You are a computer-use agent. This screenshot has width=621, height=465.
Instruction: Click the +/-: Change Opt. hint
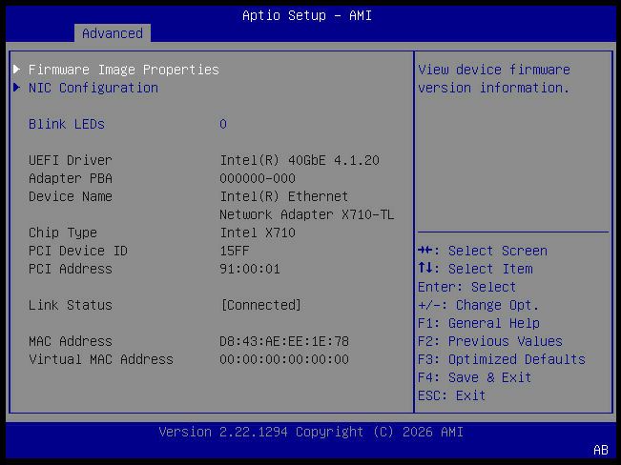pos(479,305)
